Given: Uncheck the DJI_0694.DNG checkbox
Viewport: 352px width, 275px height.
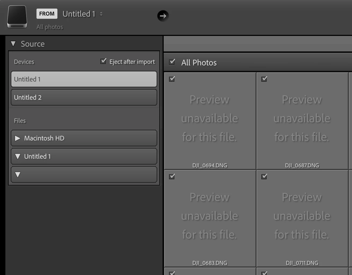Looking at the screenshot, I should (172, 79).
